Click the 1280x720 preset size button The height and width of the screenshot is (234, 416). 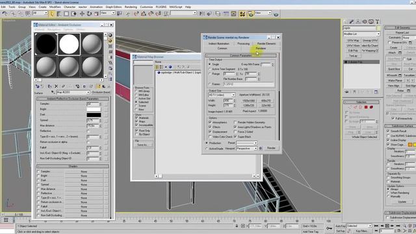248,105
